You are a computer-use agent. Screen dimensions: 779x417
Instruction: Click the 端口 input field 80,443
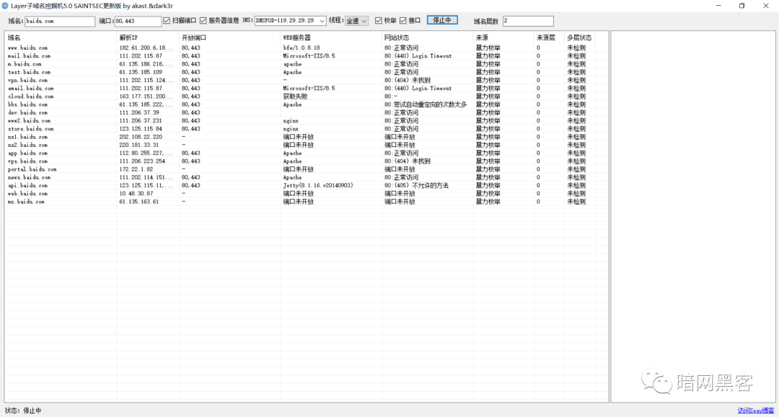tap(138, 22)
